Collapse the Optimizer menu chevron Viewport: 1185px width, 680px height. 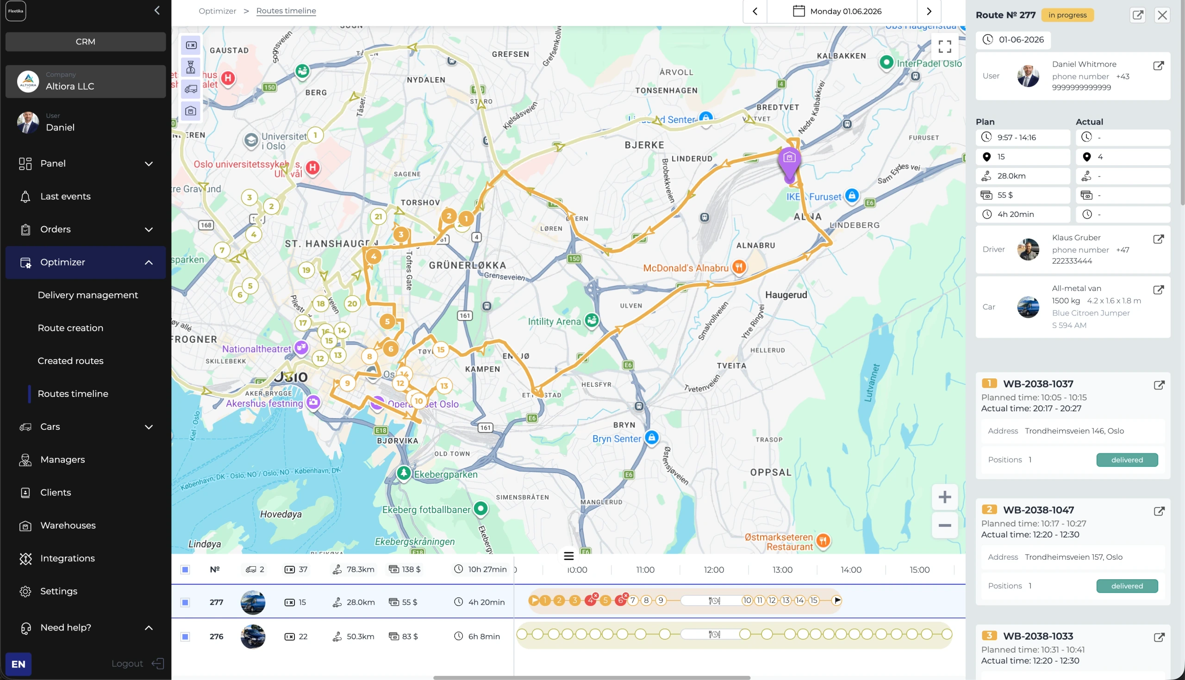tap(149, 262)
